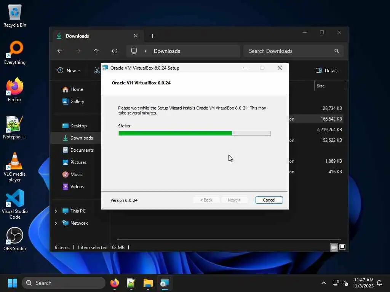Open the Everything search desktop icon

point(15,52)
